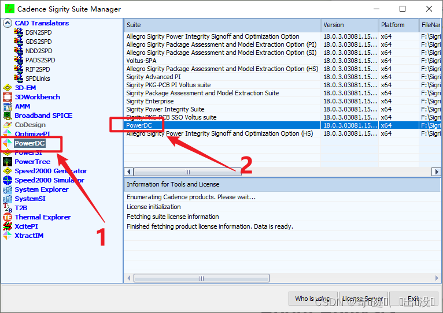Click information panel scrollbar left arrow
Image resolution: width=443 pixels, height=313 pixels.
(129, 278)
